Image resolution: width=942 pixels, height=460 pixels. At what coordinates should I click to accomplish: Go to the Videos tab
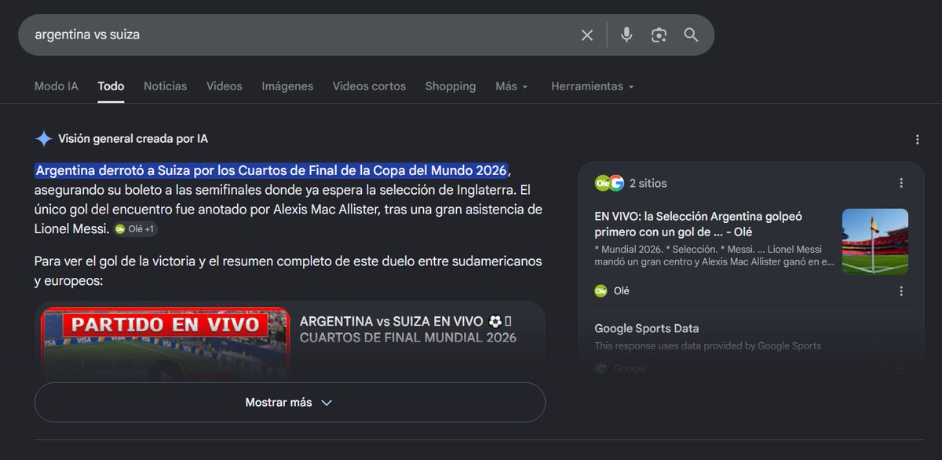click(x=225, y=86)
